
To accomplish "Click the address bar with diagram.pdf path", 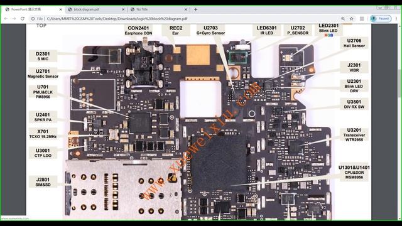I will coord(117,19).
